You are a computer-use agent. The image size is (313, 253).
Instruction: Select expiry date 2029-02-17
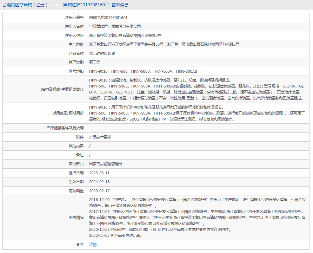coord(99,191)
